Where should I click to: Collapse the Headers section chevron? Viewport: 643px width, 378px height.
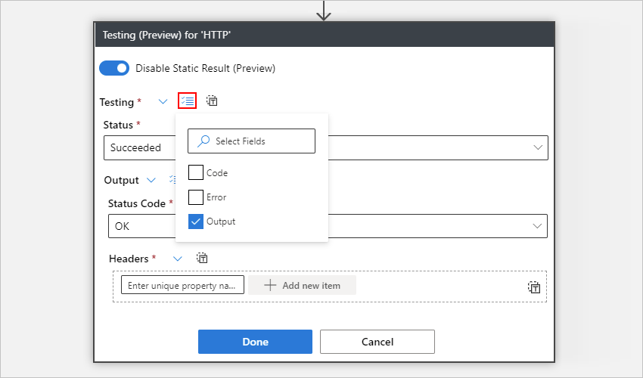coord(178,259)
